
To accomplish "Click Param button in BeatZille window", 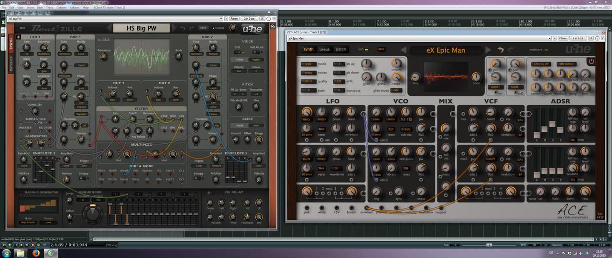I will (x=234, y=19).
